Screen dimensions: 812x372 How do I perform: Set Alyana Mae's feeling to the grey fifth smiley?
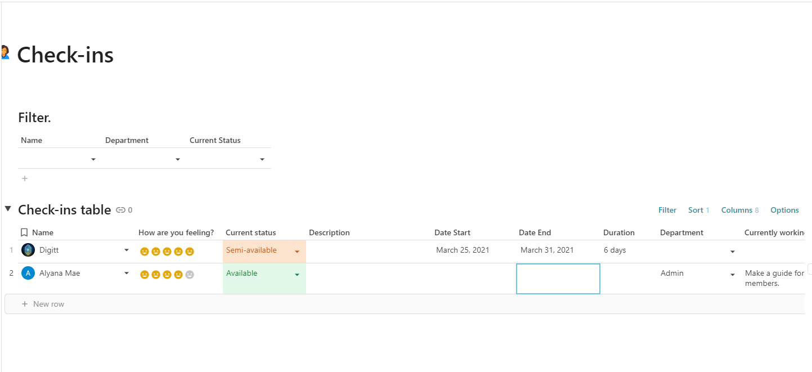[x=190, y=275]
